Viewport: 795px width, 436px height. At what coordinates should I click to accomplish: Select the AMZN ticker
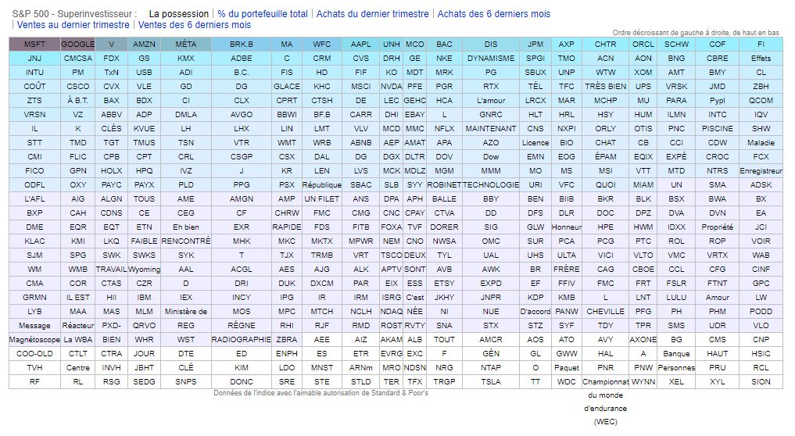[144, 44]
